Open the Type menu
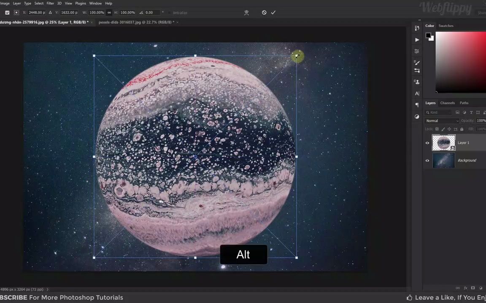 pos(27,3)
